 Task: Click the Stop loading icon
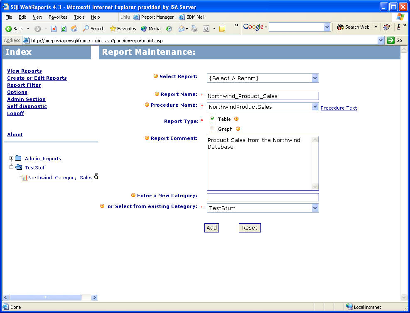[x=54, y=29]
